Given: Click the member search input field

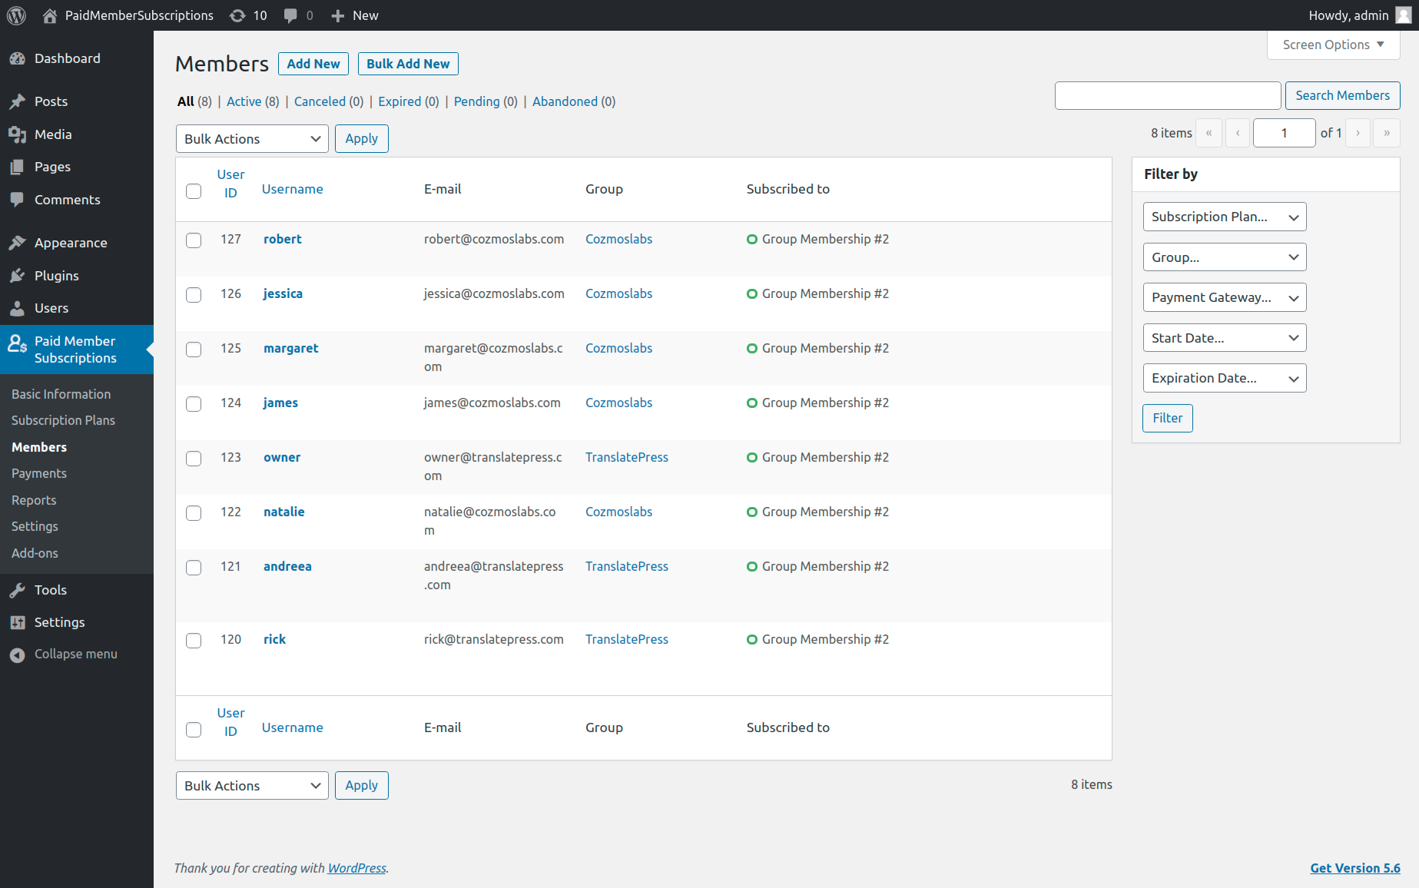Looking at the screenshot, I should [1167, 95].
